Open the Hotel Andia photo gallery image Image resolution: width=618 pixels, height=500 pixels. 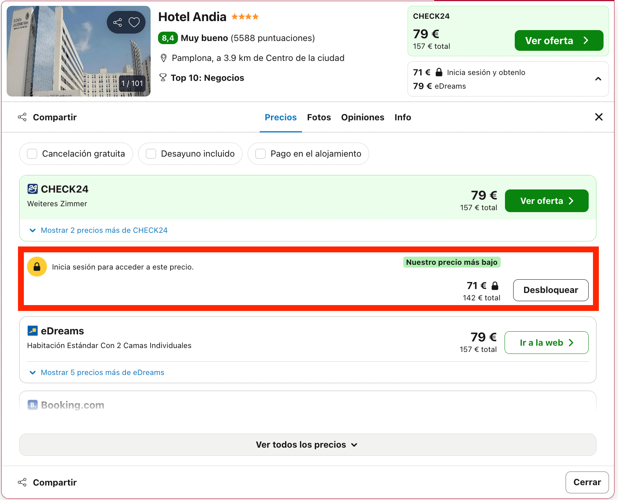click(79, 51)
